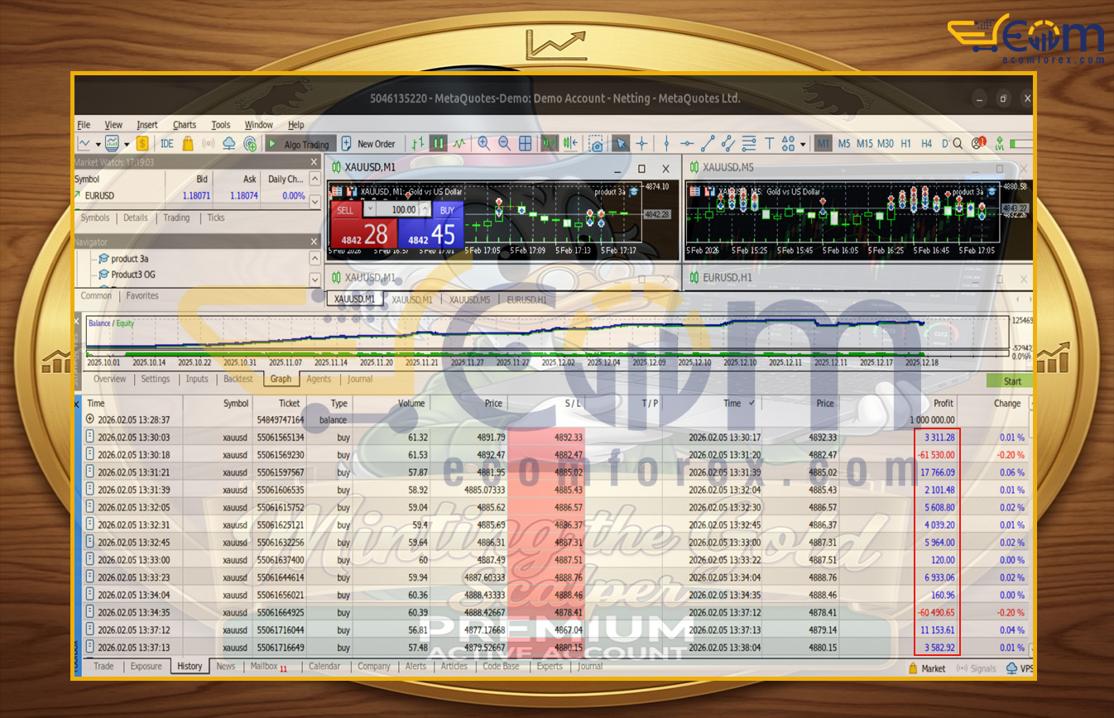Select the crosshair tool

pyautogui.click(x=641, y=143)
